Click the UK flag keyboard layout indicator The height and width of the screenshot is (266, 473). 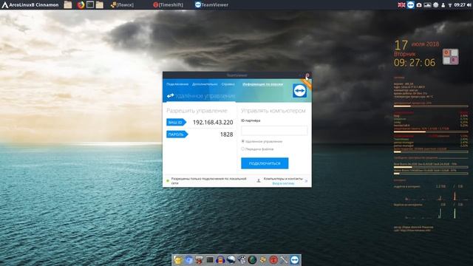pyautogui.click(x=401, y=5)
